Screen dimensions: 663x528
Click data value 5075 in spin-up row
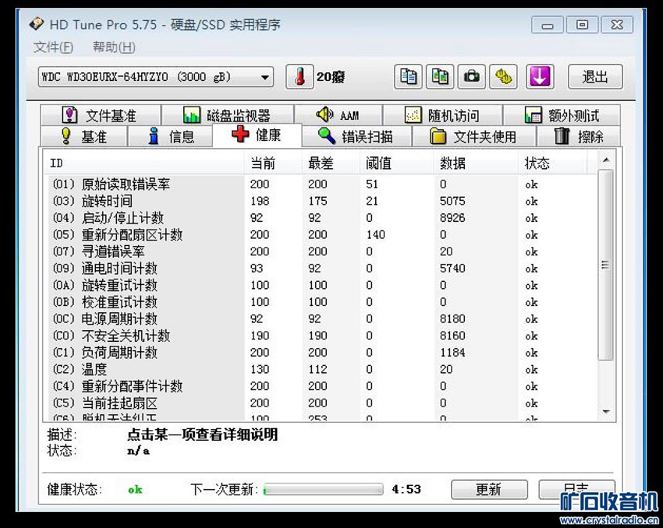[x=453, y=201]
